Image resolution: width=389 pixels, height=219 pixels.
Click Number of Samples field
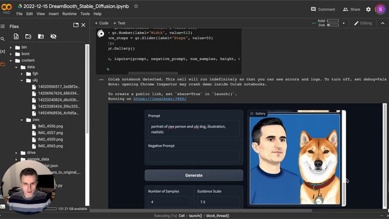coord(169,202)
